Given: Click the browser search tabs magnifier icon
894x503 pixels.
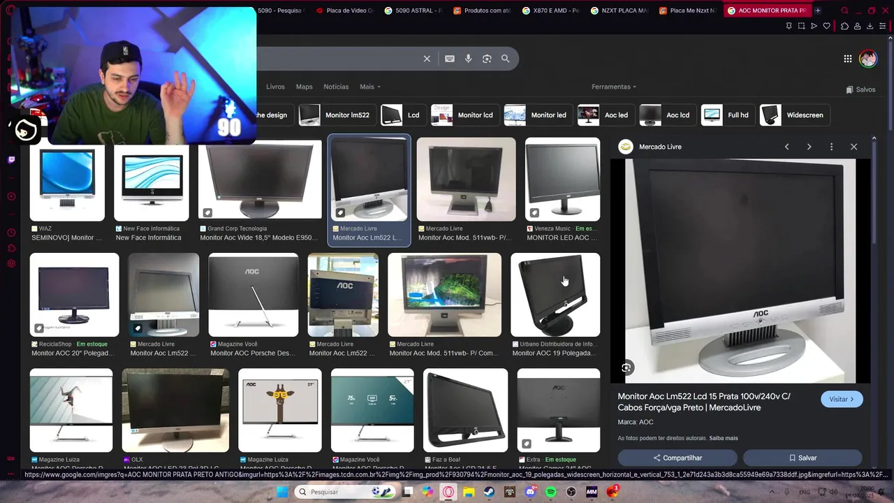Looking at the screenshot, I should pyautogui.click(x=844, y=10).
